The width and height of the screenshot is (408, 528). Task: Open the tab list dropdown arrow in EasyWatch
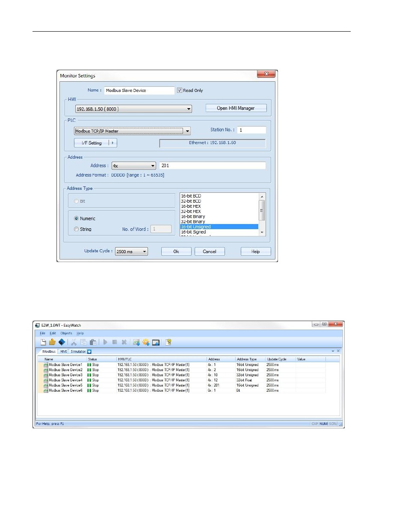(x=333, y=351)
